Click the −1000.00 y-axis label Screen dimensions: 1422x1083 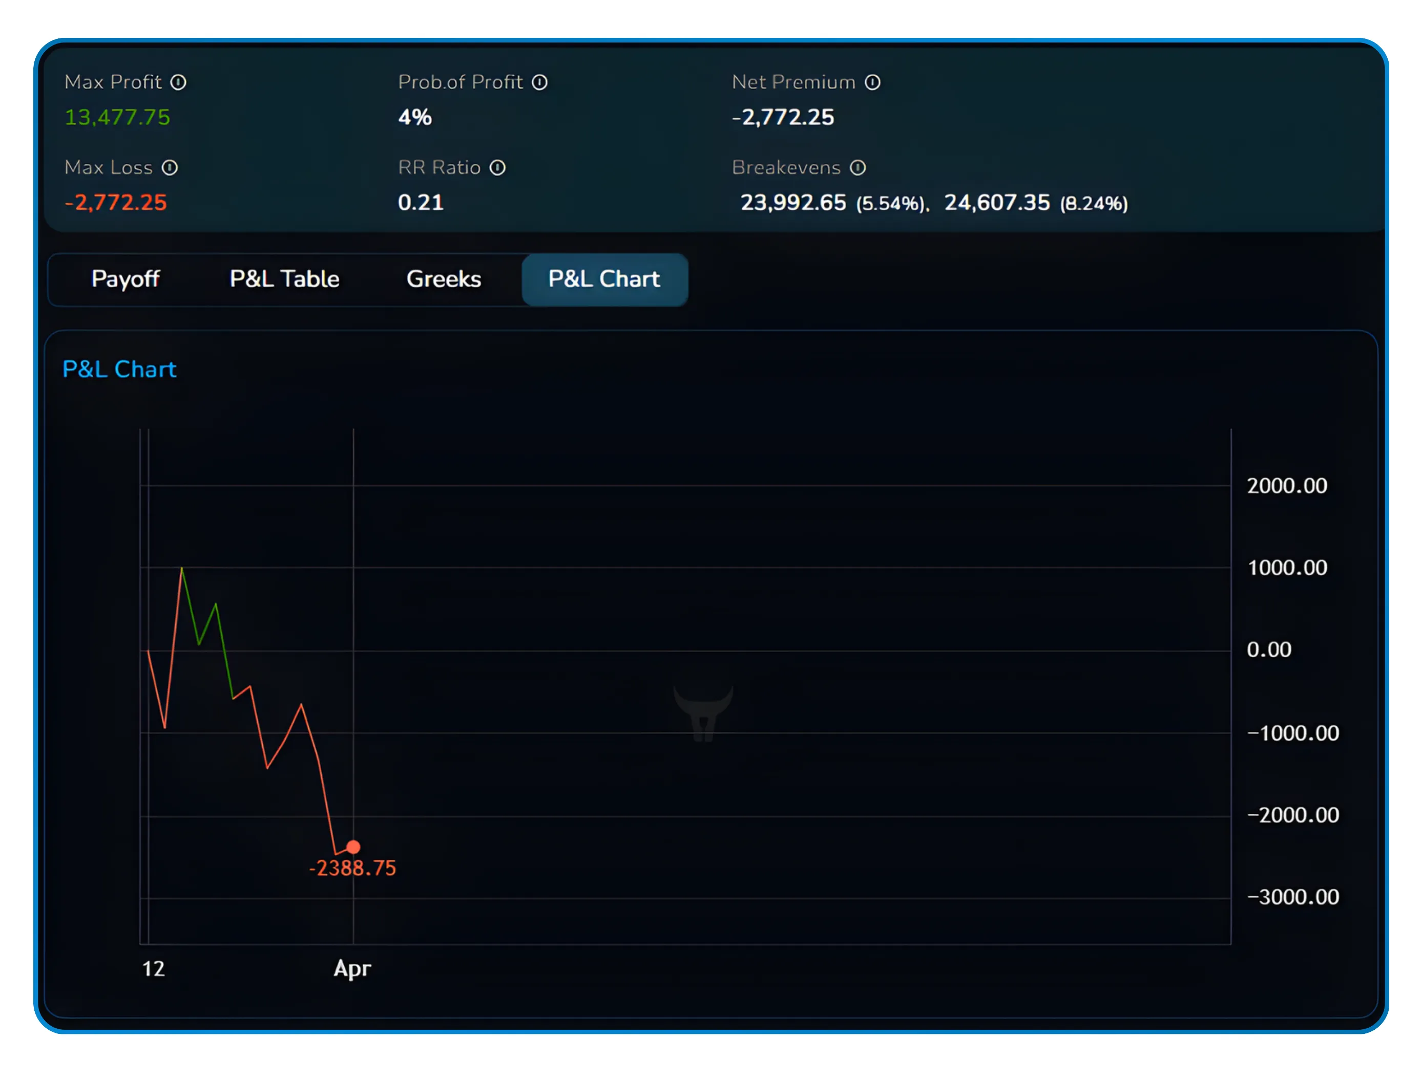coord(1292,733)
